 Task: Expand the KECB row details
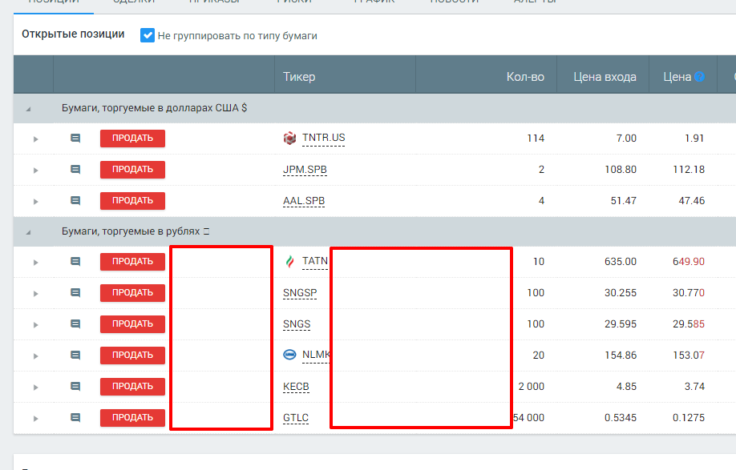[x=35, y=388]
